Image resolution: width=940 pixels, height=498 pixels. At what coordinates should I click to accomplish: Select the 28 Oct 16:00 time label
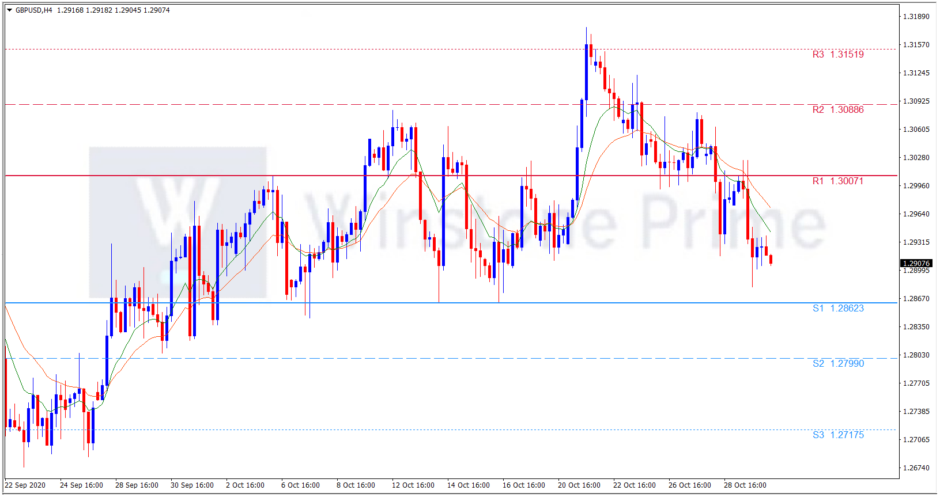click(x=745, y=485)
